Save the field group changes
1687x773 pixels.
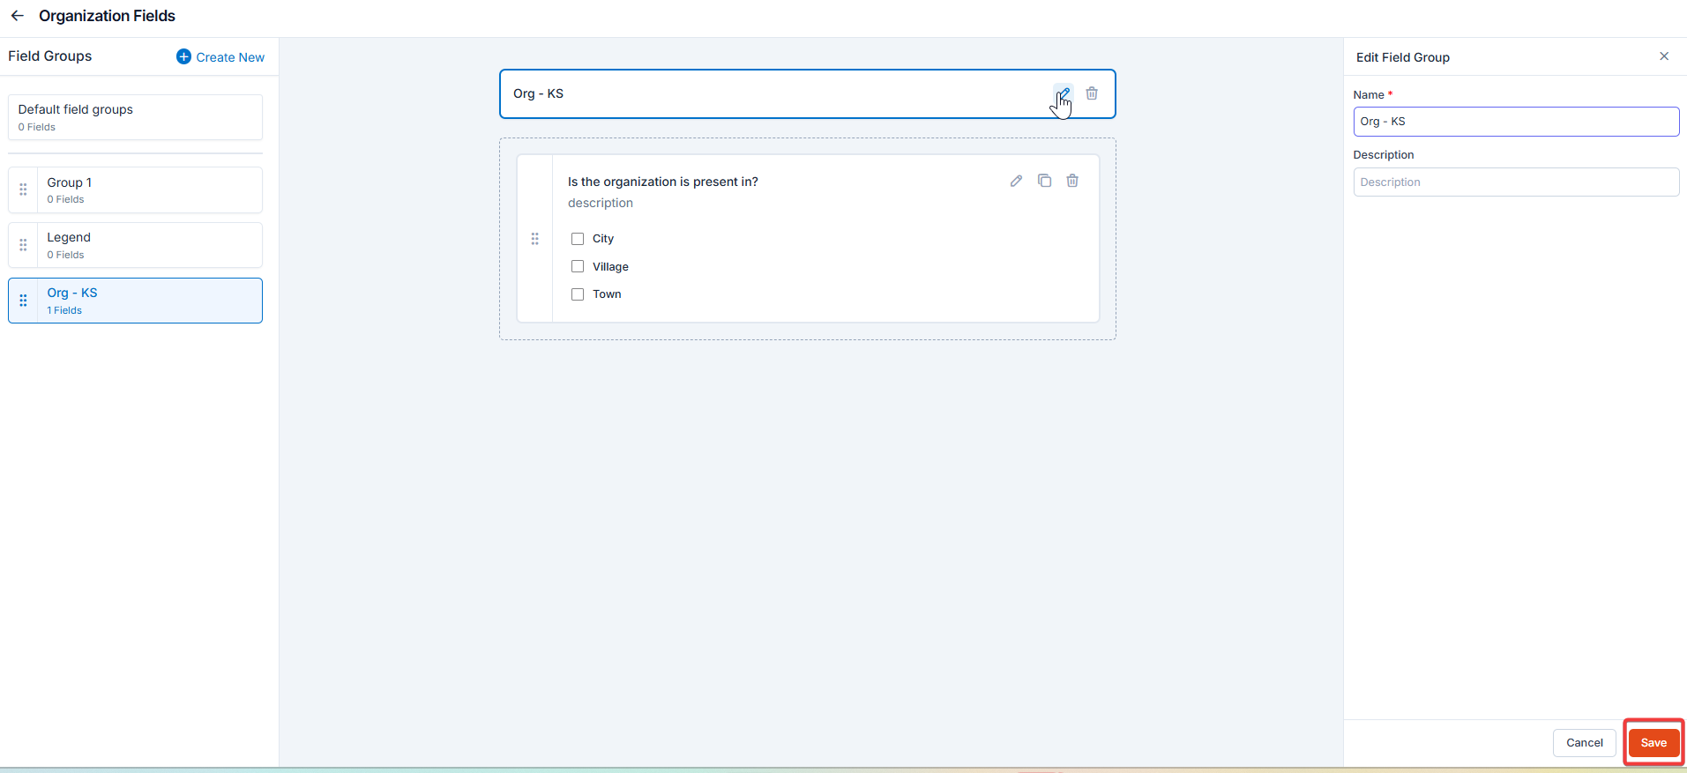pyautogui.click(x=1653, y=743)
